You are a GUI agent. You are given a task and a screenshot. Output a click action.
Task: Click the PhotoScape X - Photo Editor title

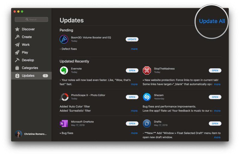(x=88, y=95)
